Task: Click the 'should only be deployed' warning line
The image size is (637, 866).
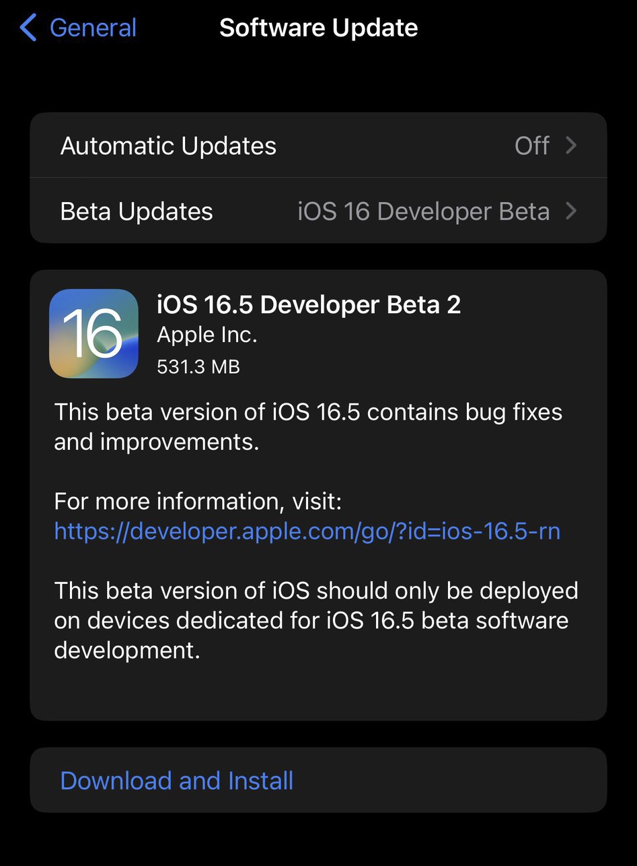Action: click(x=316, y=591)
